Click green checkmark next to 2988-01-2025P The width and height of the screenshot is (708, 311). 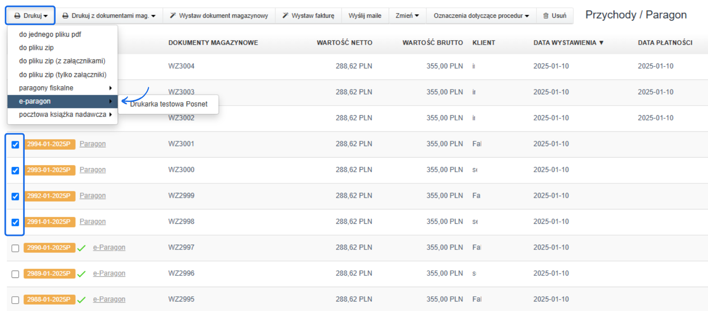(81, 300)
